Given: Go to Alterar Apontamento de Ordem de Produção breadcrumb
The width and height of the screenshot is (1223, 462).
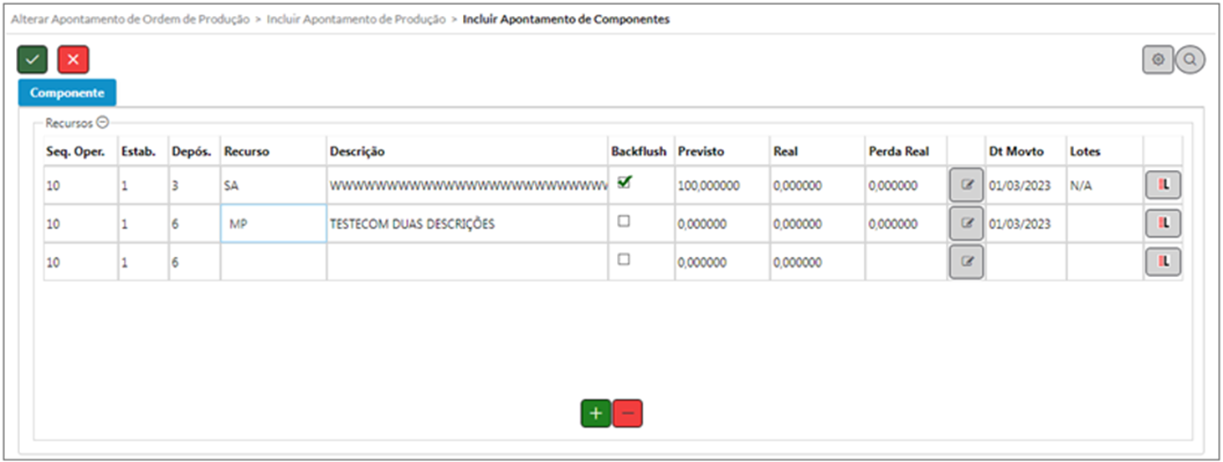Looking at the screenshot, I should pos(130,19).
